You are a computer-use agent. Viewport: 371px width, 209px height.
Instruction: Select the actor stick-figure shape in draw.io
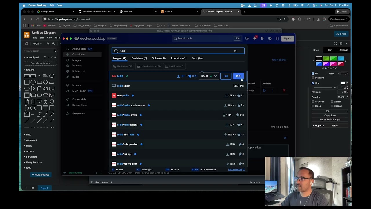tap(46, 102)
